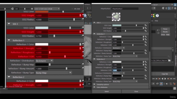Click the folder icon beside Eye_Diffuse_Map file

tap(169, 61)
